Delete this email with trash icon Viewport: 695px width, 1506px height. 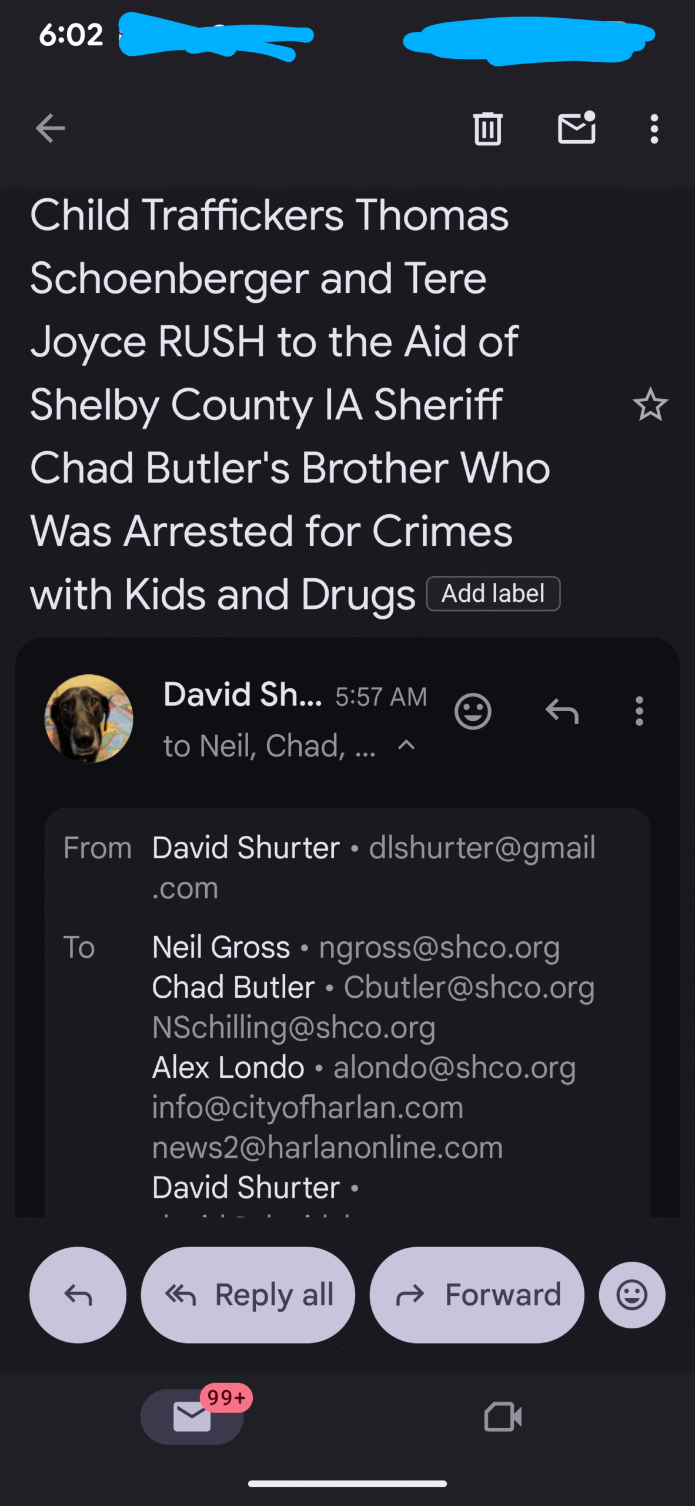click(x=487, y=128)
